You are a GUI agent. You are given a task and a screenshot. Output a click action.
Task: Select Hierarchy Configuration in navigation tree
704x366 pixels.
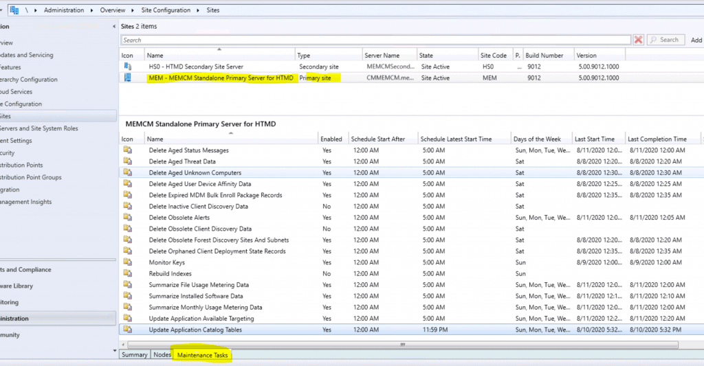[x=29, y=80]
